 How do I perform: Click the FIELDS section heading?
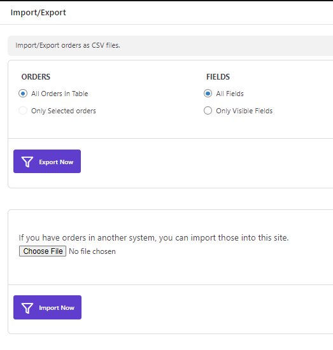pos(218,77)
